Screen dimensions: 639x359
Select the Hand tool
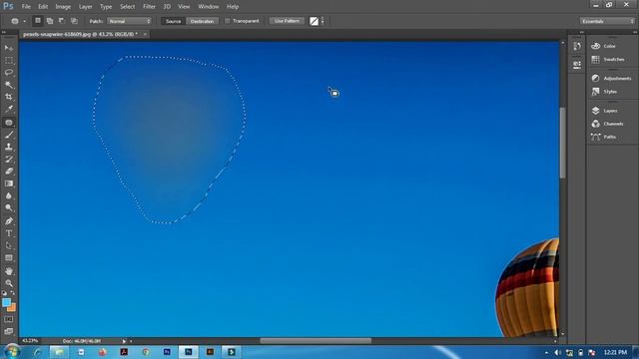(x=9, y=271)
